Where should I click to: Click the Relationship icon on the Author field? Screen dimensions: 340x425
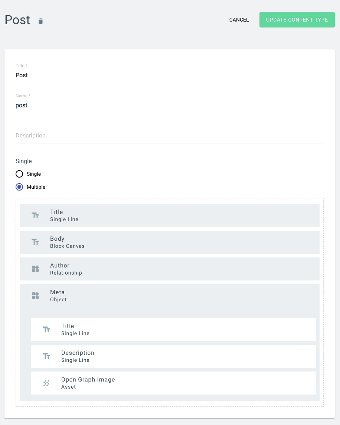(35, 269)
